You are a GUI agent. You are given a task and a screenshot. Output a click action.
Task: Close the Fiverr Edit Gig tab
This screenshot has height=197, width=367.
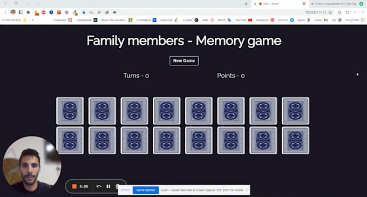pos(312,4)
